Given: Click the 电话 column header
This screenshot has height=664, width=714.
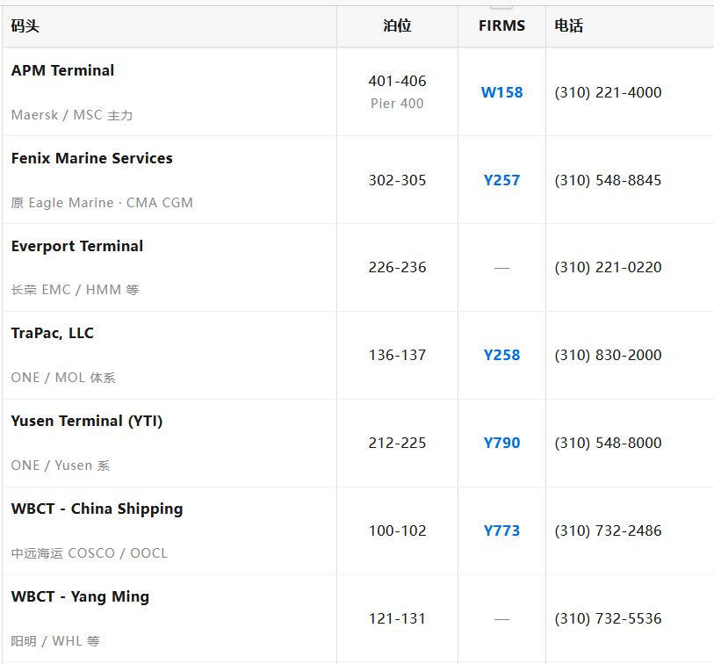Looking at the screenshot, I should [569, 26].
